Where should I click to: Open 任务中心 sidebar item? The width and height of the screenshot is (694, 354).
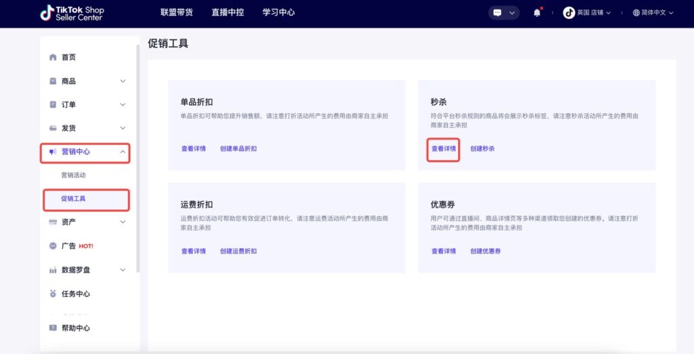coord(76,294)
